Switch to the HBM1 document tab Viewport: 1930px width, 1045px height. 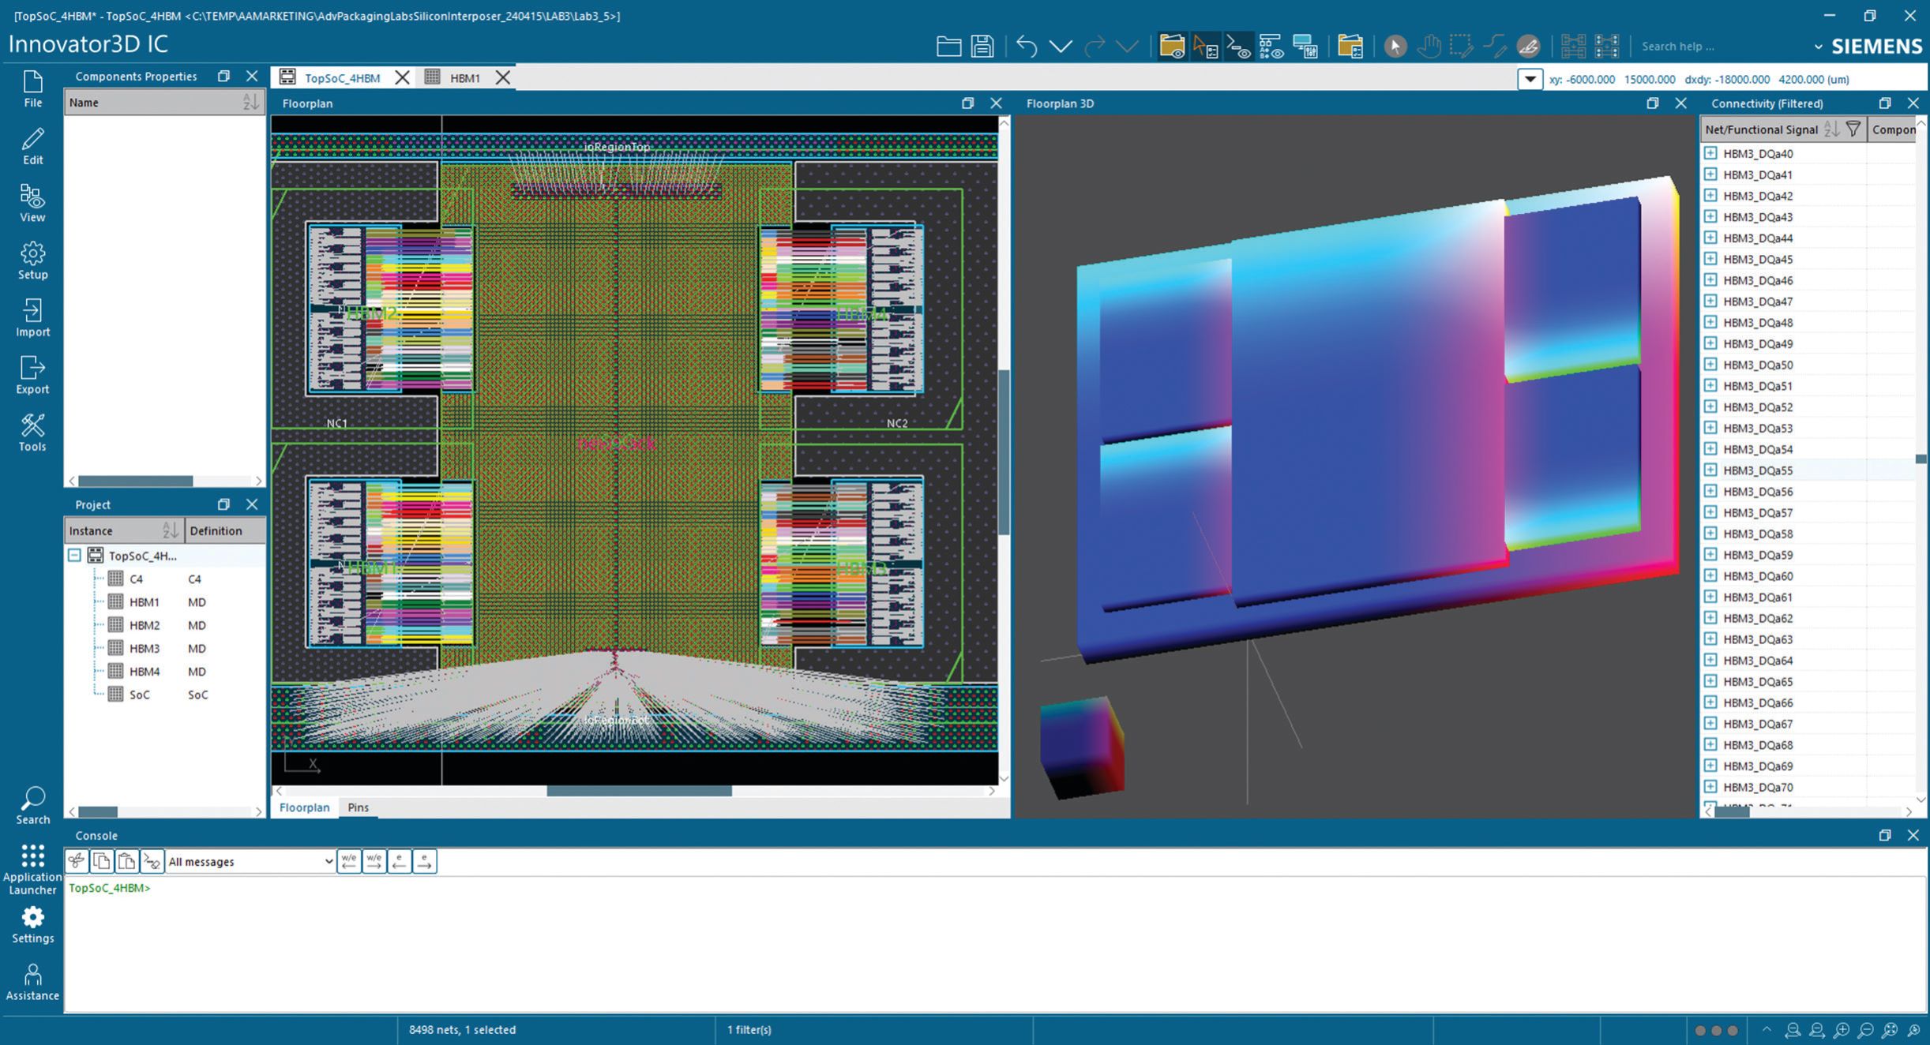tap(464, 77)
